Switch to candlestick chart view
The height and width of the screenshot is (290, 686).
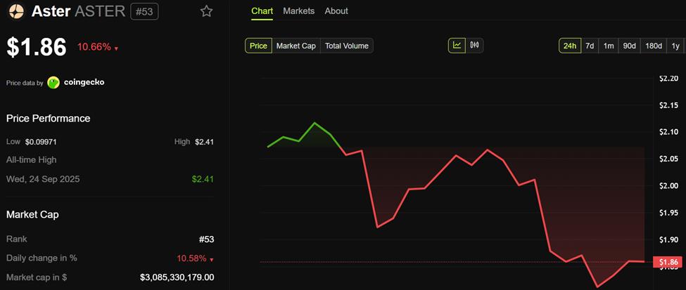[475, 46]
